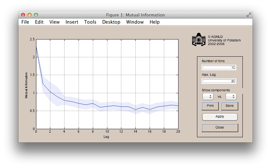Open the Edit menu
271x168 pixels.
tap(39, 22)
